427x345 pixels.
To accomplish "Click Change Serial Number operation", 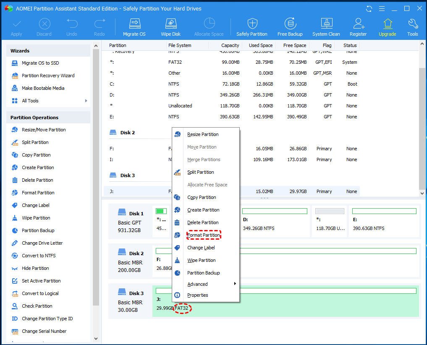I will point(44,331).
